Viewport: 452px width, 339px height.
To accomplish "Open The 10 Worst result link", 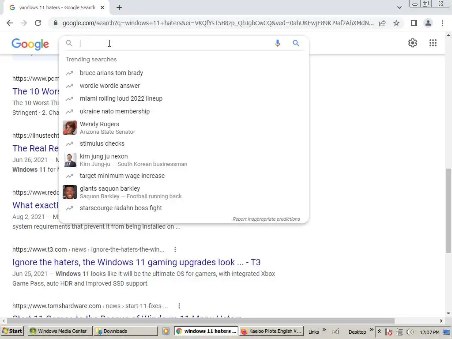I will [x=35, y=91].
